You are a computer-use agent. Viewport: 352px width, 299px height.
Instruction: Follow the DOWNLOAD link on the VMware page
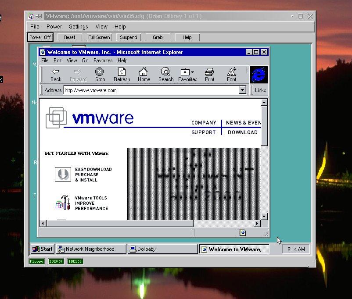242,132
